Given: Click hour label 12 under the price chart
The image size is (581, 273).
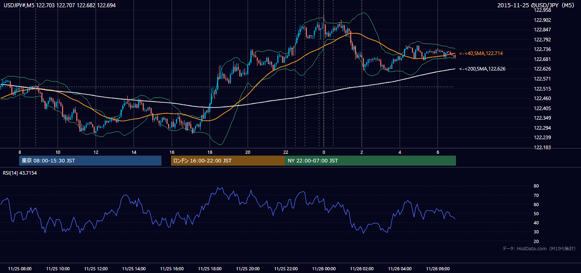Looking at the screenshot, I should pyautogui.click(x=96, y=152).
